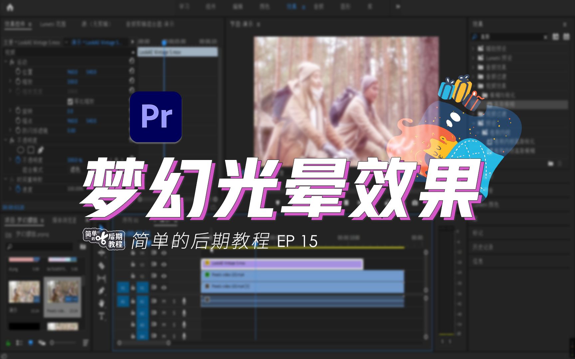Click the Project panel search box
Viewport: 575px width, 359px height.
39,247
